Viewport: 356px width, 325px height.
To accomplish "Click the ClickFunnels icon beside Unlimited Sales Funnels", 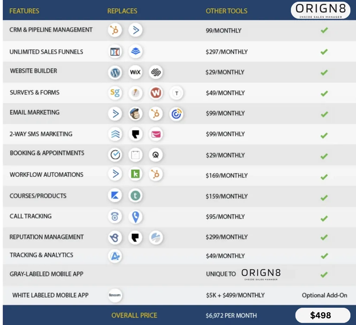I will click(115, 51).
